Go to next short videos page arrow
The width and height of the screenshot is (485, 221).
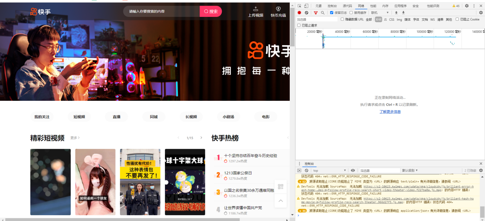tap(201, 138)
